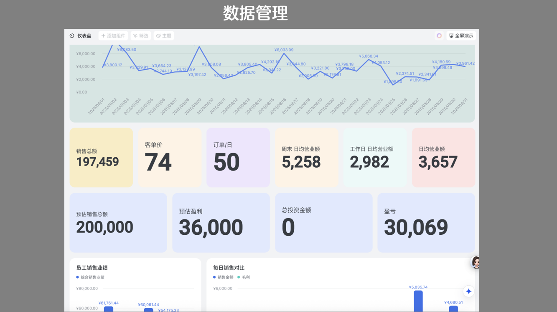Click the presentation screen icon in 全屏演示
This screenshot has height=312, width=557.
[451, 36]
